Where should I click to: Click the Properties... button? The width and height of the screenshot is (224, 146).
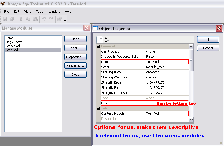[x=75, y=57]
